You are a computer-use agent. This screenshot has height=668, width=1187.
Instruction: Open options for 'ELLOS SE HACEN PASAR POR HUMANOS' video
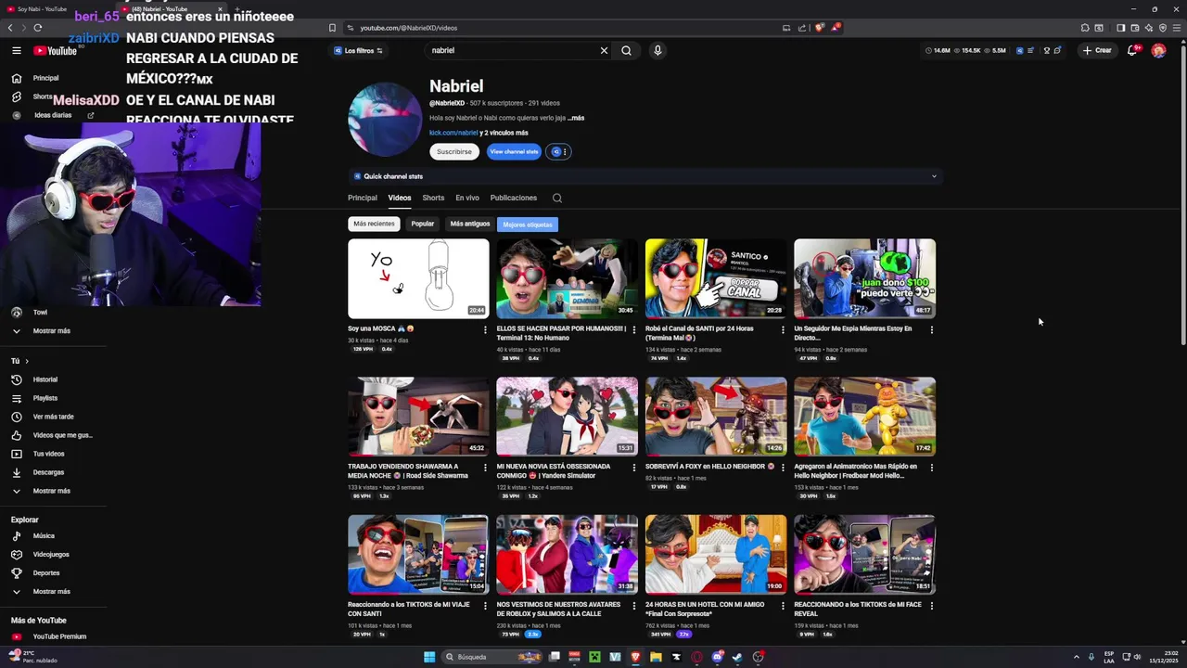click(634, 329)
